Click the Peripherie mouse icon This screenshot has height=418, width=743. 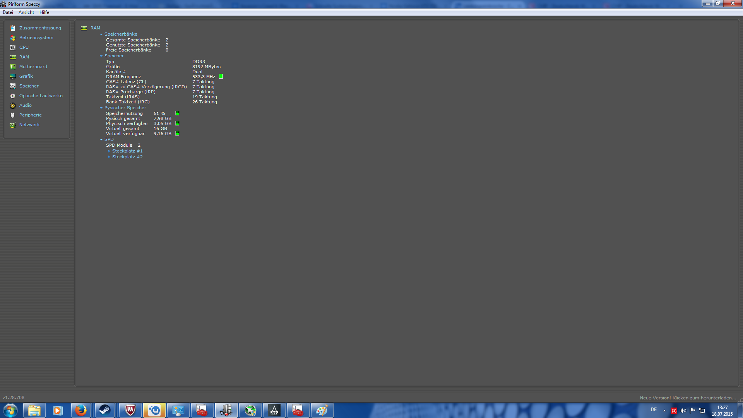(x=13, y=115)
